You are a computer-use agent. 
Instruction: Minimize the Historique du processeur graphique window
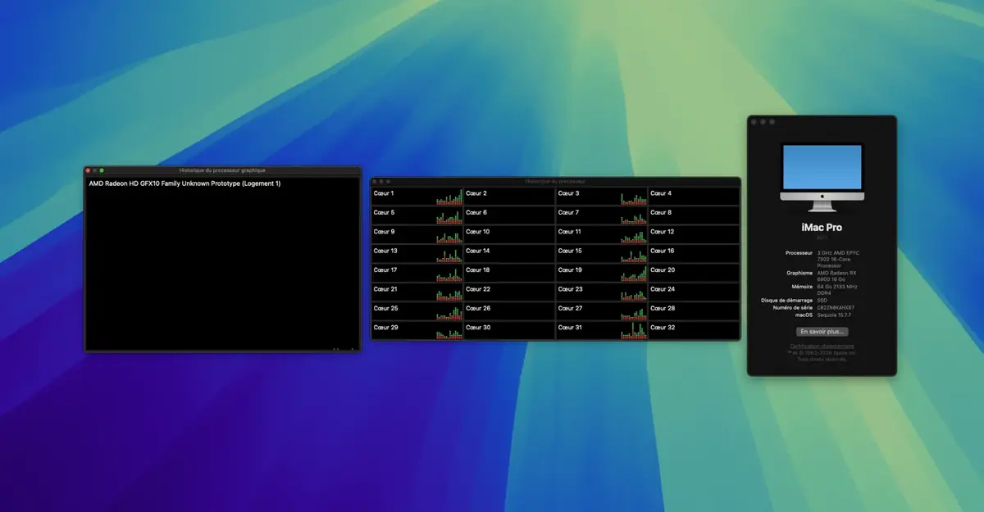point(95,170)
